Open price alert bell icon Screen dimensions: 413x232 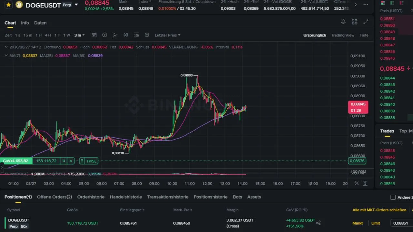[x=343, y=22]
